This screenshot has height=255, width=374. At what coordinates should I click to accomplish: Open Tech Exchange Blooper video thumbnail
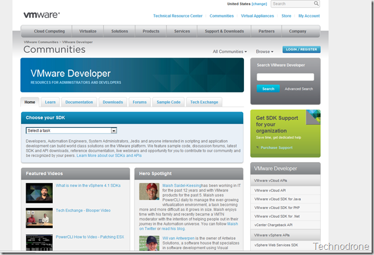[39, 218]
